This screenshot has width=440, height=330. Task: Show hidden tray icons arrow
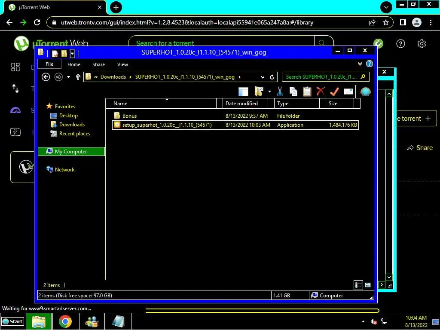[363, 321]
